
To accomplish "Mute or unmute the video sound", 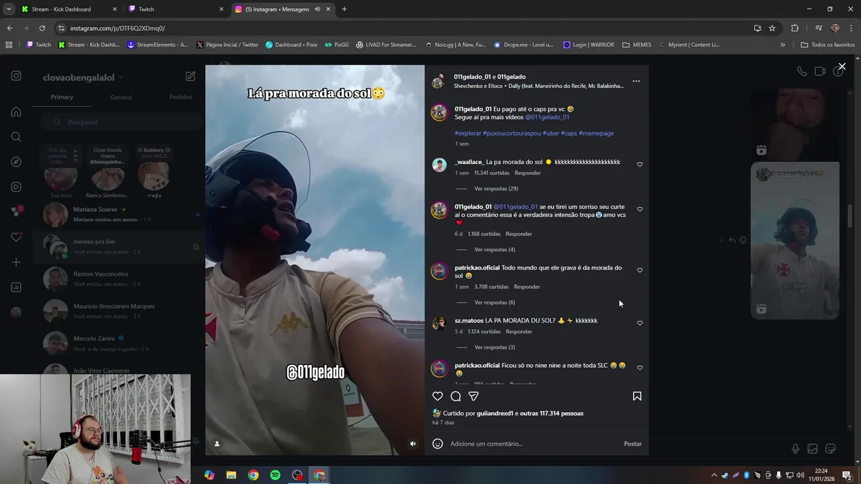I will point(413,444).
